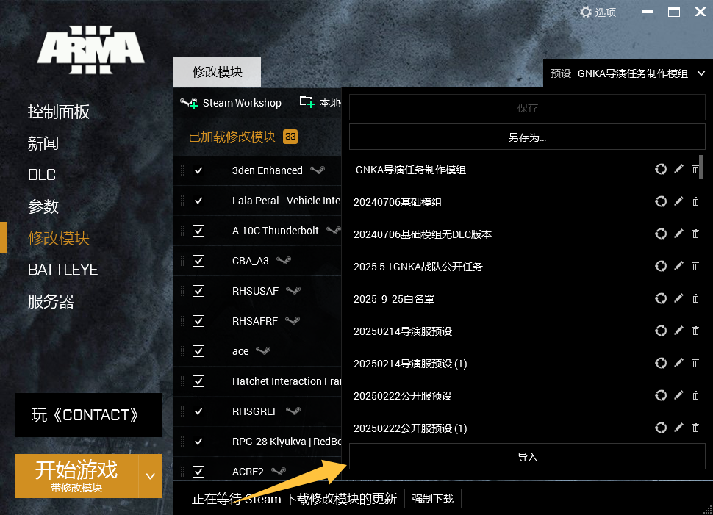
Task: Select preset 20240706基础模组
Action: click(x=398, y=202)
